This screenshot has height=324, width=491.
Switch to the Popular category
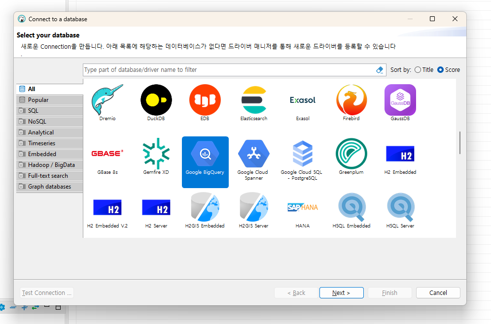(49, 100)
